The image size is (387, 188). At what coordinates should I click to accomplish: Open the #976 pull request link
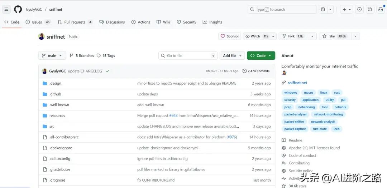232,137
